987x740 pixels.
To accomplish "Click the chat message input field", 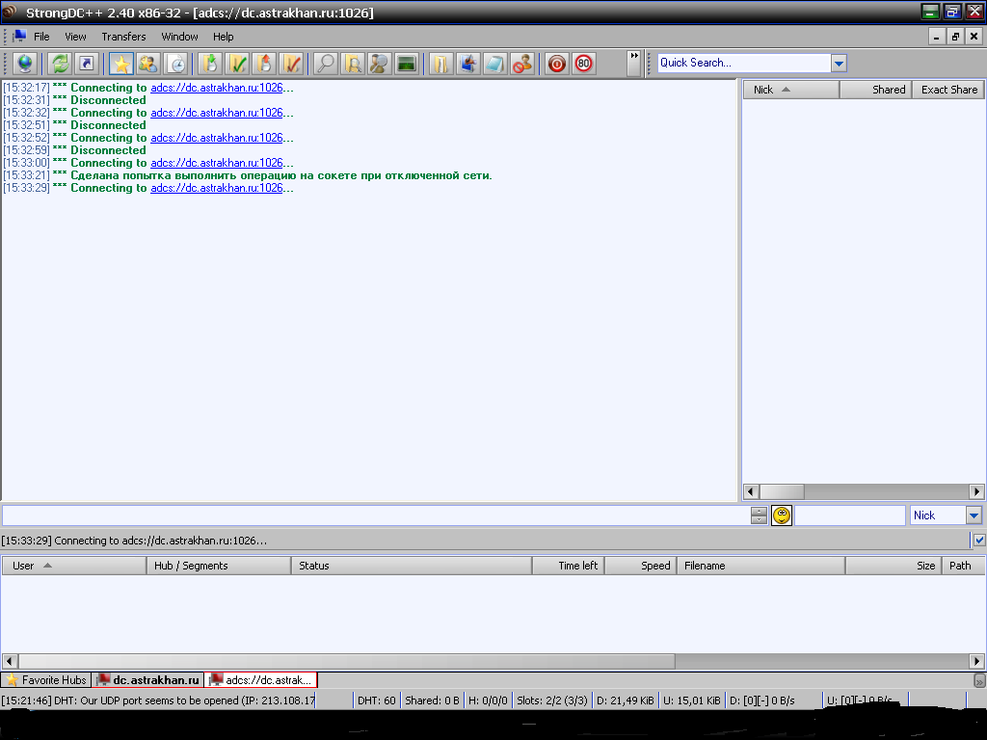I will point(376,515).
